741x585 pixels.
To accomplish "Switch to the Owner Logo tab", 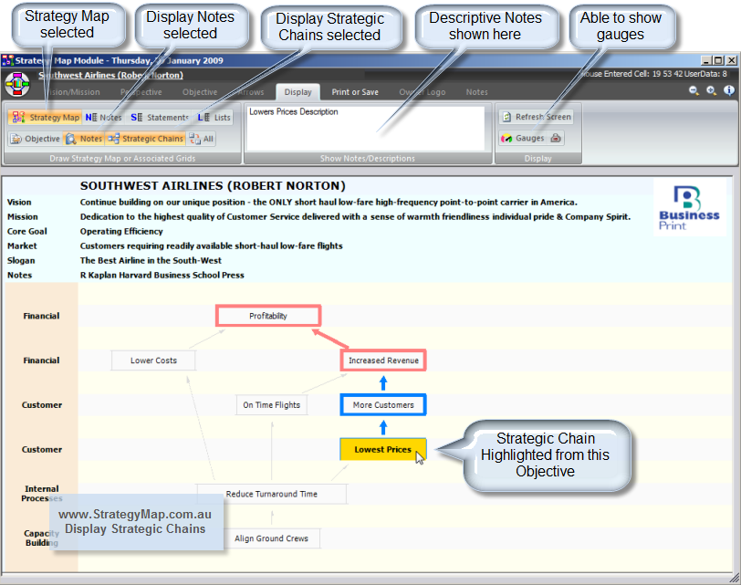I will (x=422, y=92).
